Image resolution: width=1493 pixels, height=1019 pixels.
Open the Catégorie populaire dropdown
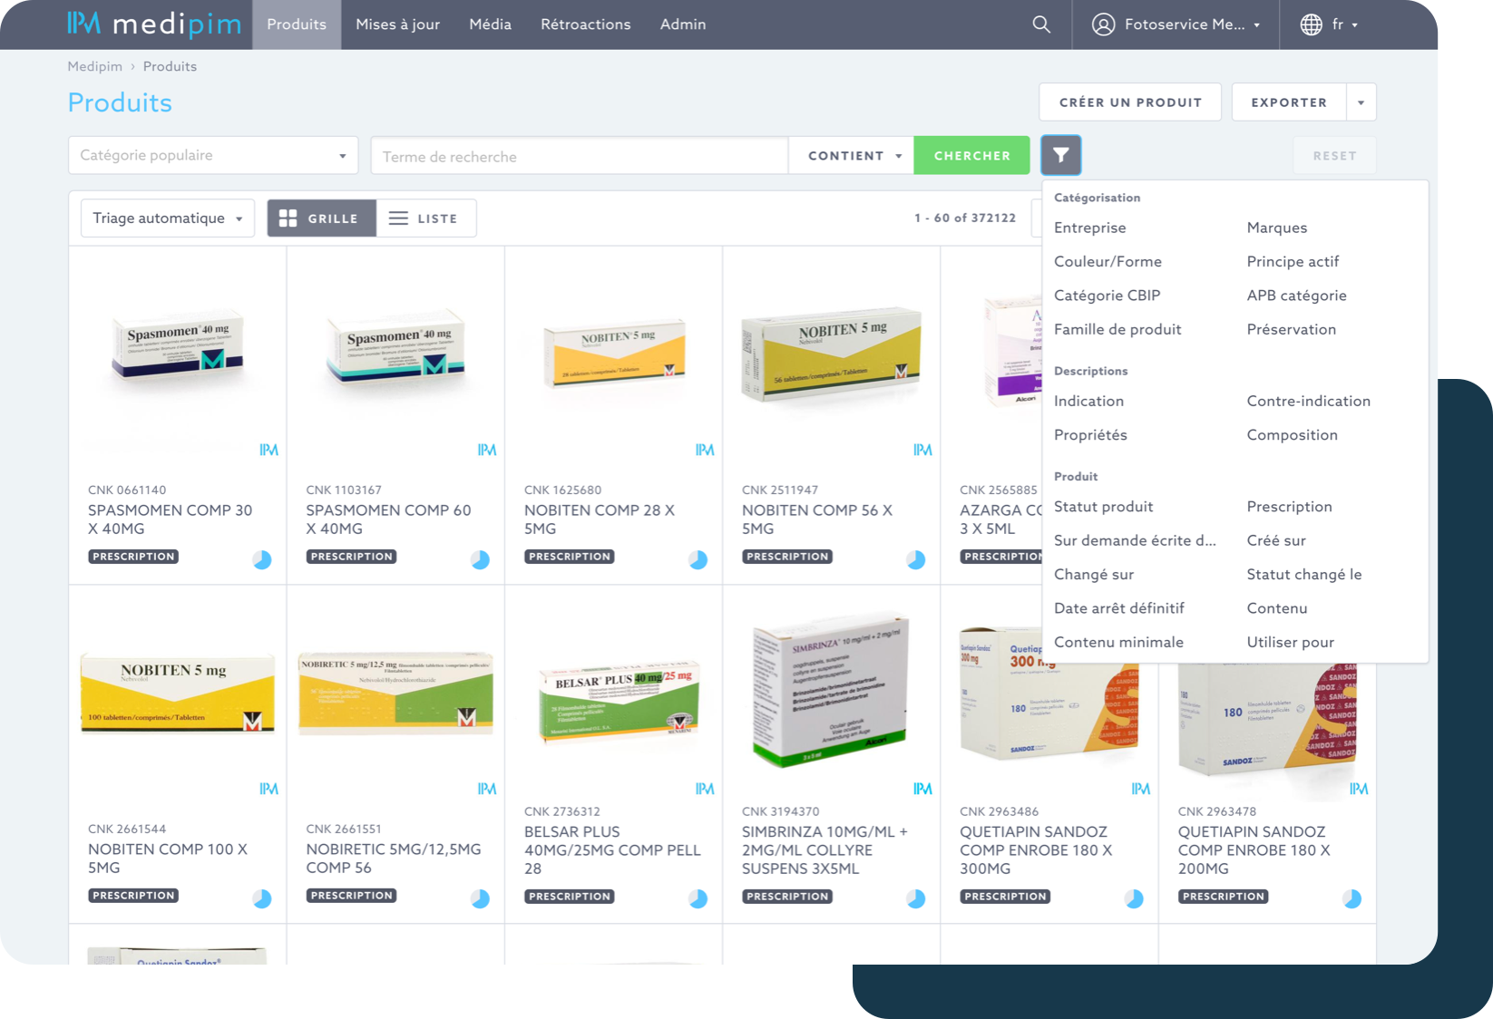click(x=213, y=155)
